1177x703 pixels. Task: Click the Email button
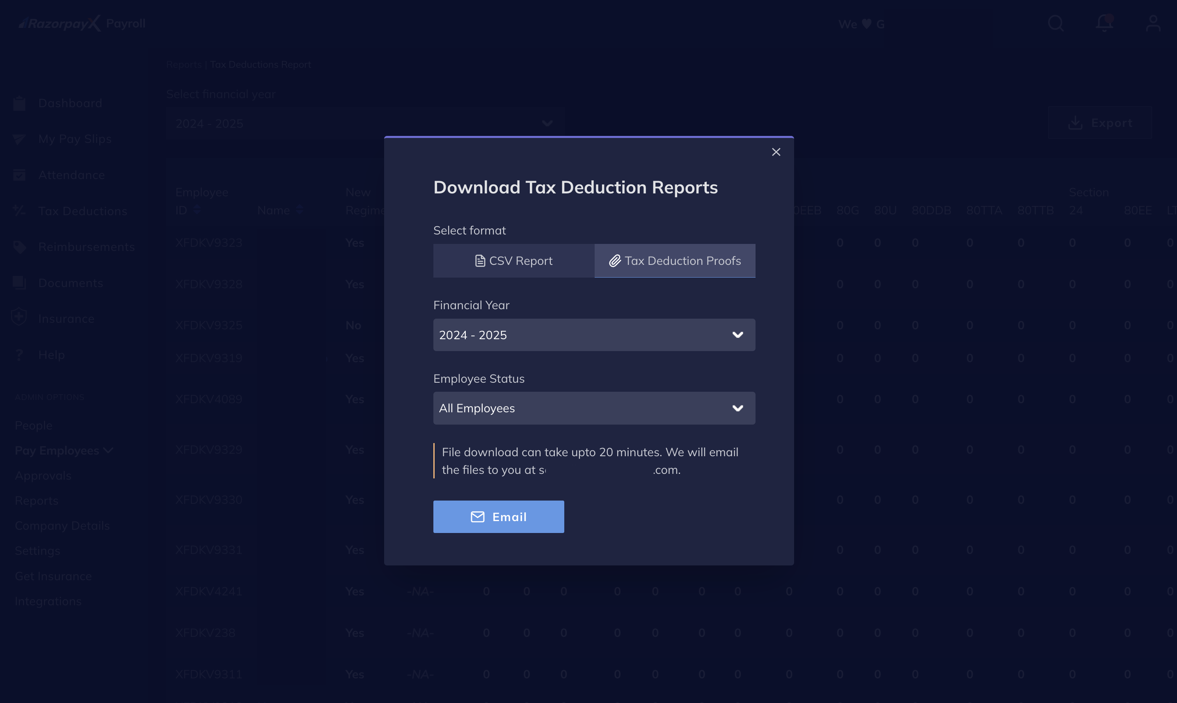click(499, 517)
